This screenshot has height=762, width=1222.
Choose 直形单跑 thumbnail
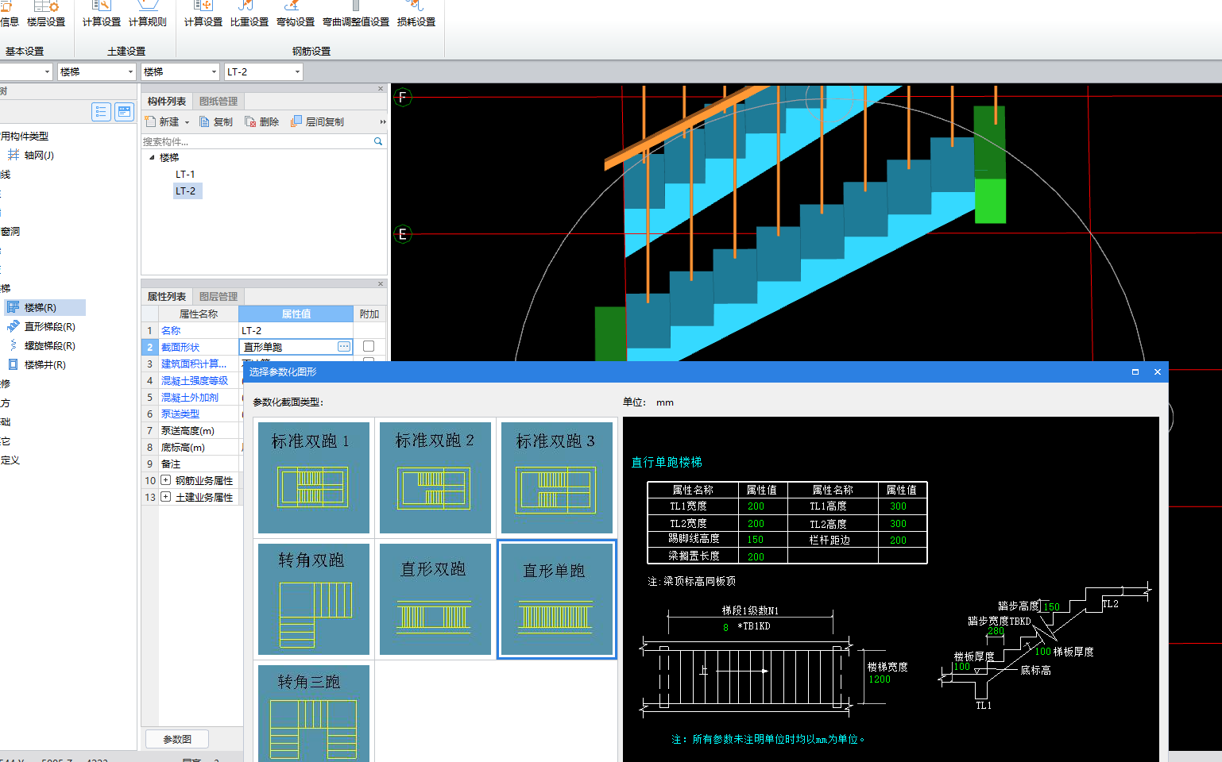tap(556, 599)
